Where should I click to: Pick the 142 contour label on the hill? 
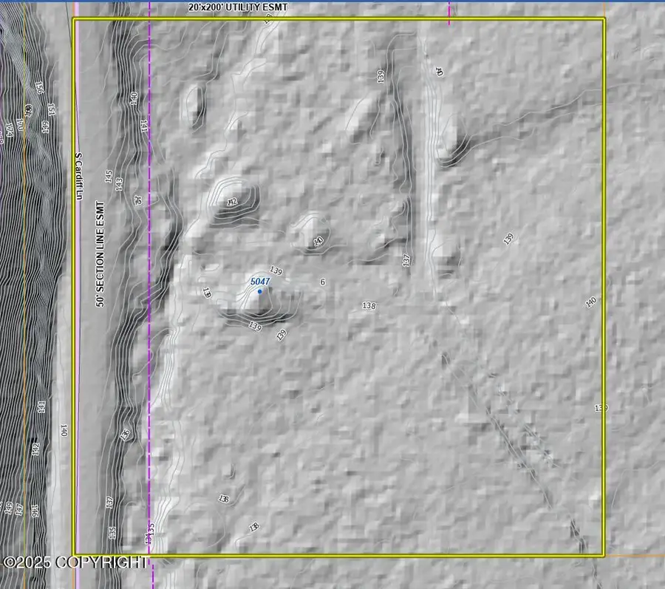tap(232, 202)
